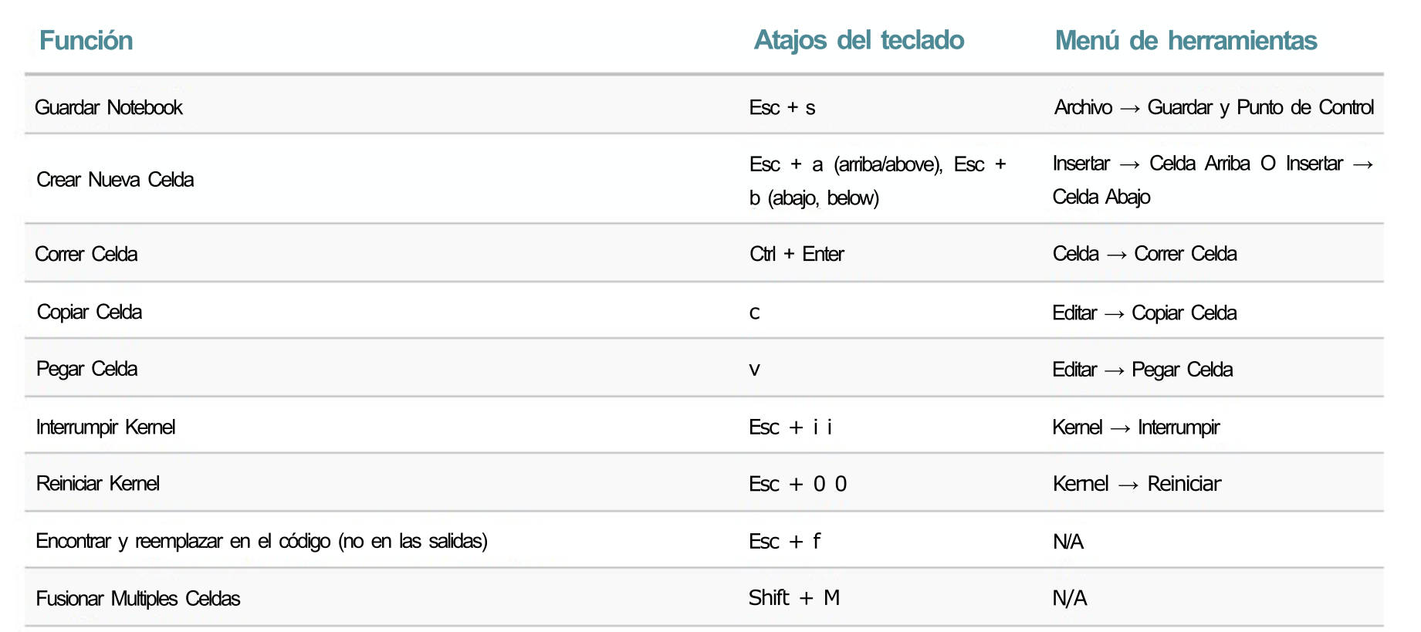Click the "Kernel → Reiniciar" menu path
The image size is (1421, 632).
click(1136, 484)
